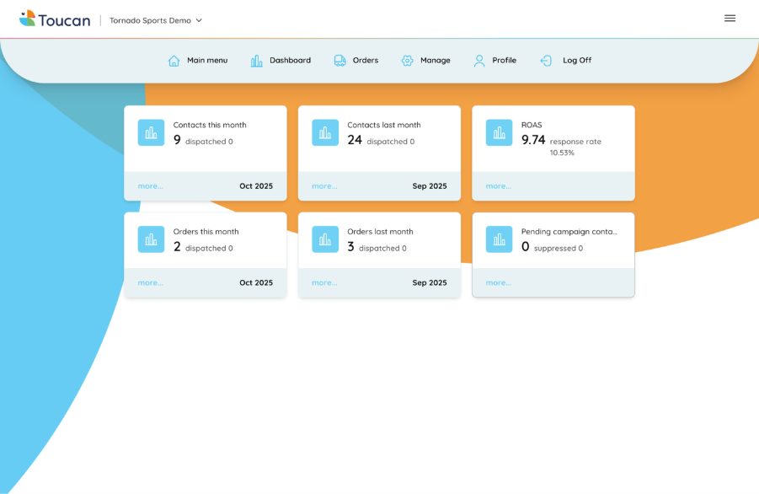759x494 pixels.
Task: Click the person icon for Profile
Action: [x=479, y=61]
